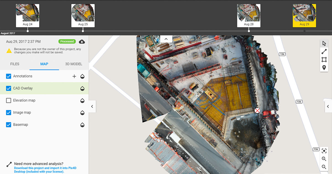
Task: Disable the Basemap checkbox
Action: tap(9, 125)
